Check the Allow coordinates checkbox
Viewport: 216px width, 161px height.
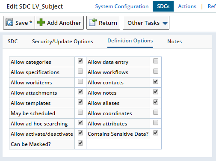pos(156,112)
